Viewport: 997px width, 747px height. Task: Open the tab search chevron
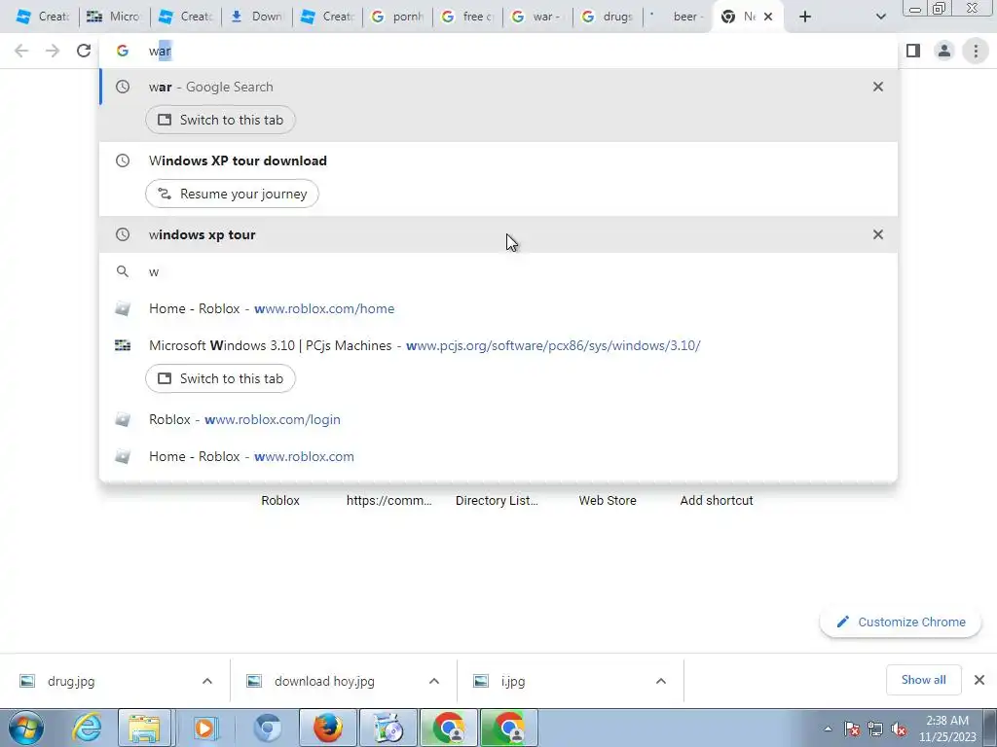tap(880, 17)
